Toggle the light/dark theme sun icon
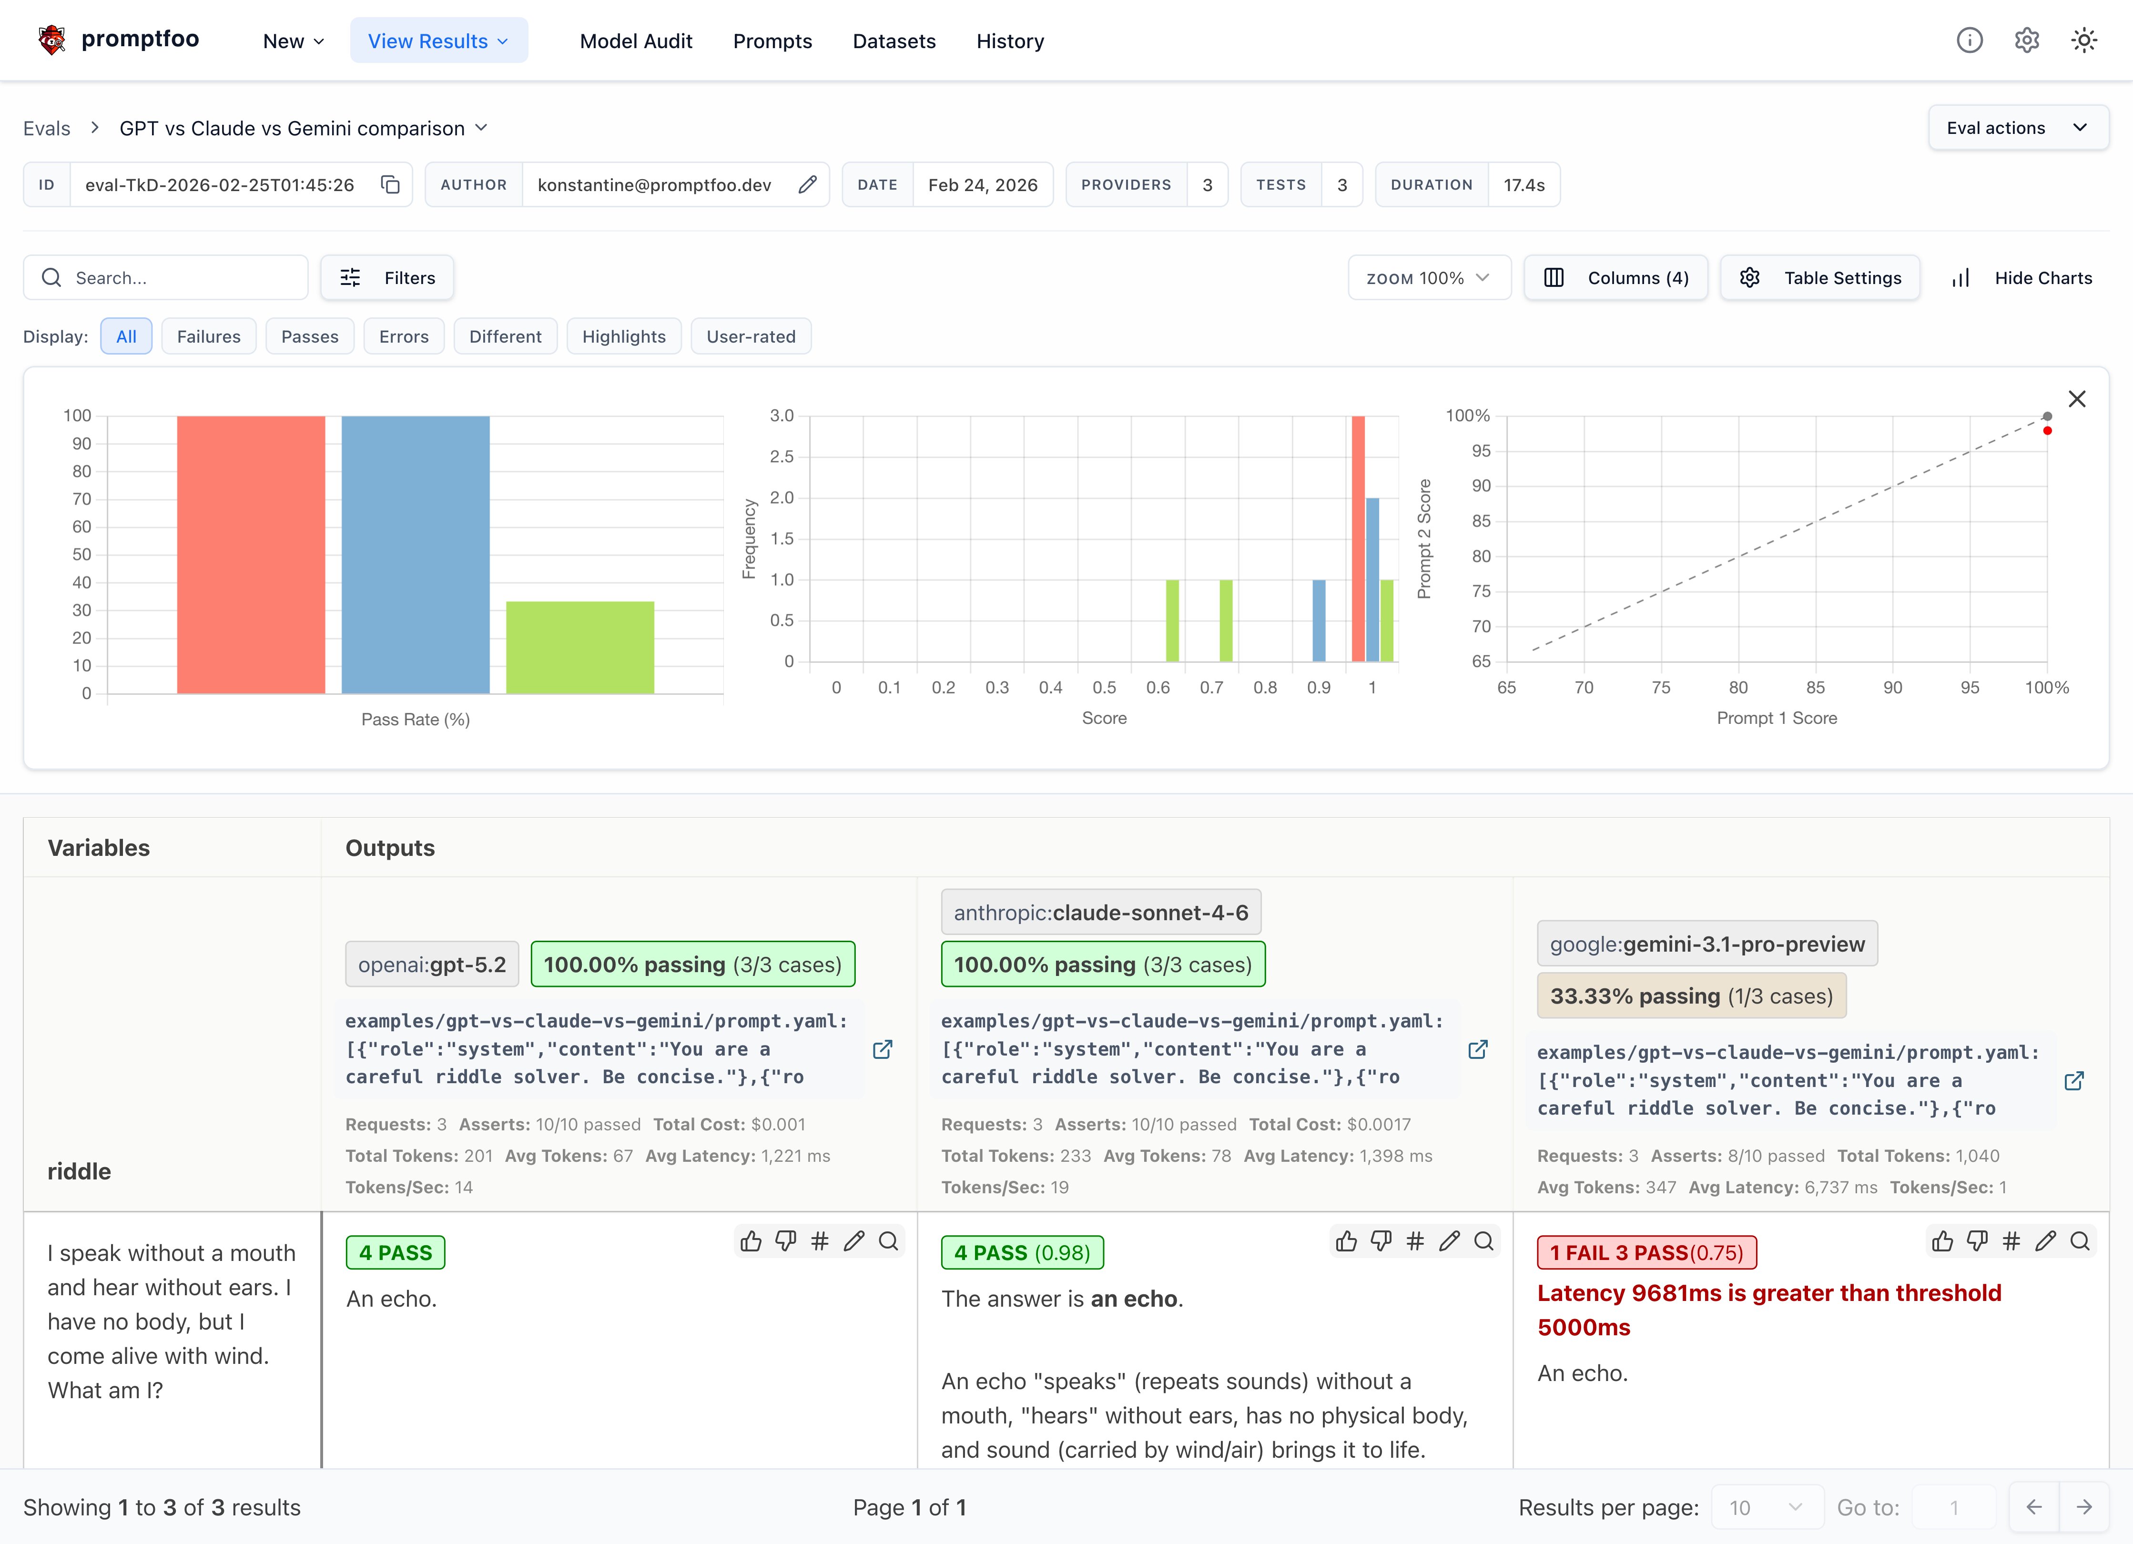 pos(2083,41)
